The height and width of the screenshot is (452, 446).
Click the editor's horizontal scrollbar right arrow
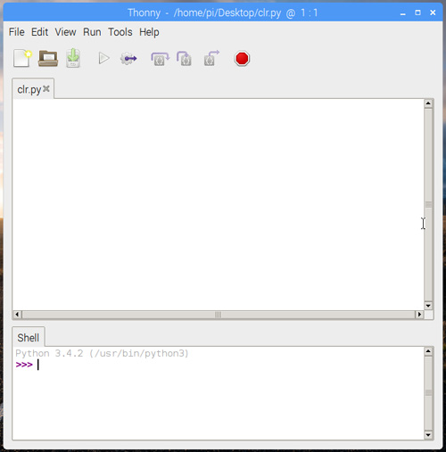click(x=419, y=314)
